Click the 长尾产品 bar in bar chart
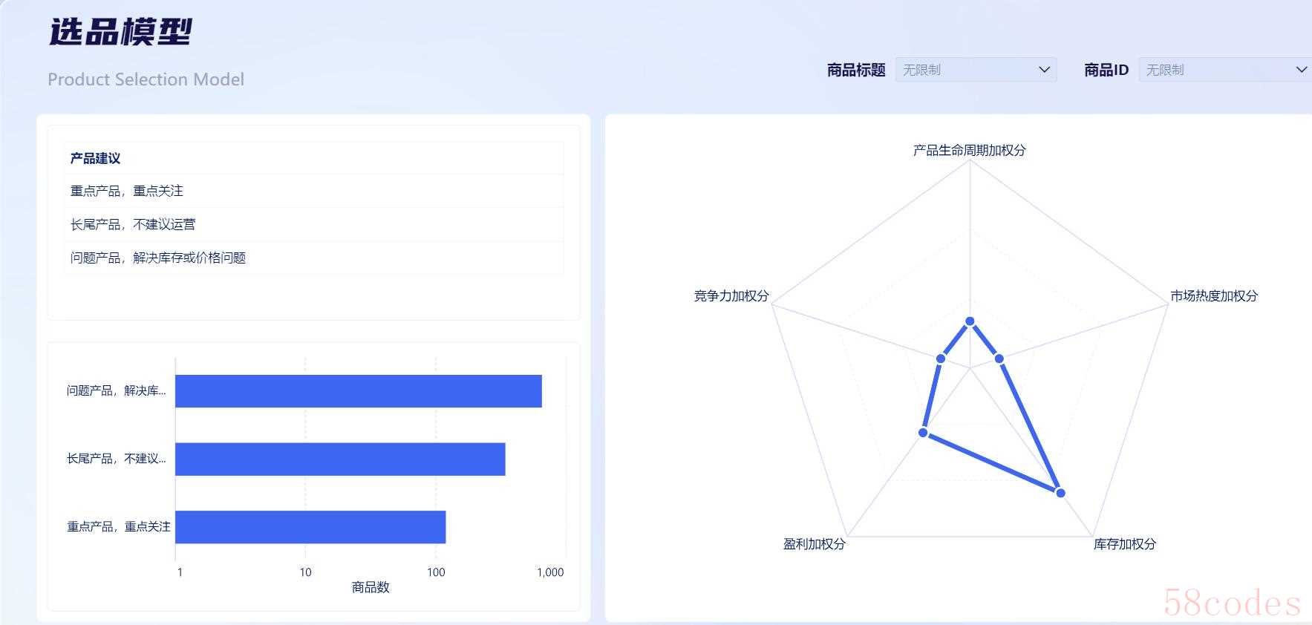 point(340,459)
